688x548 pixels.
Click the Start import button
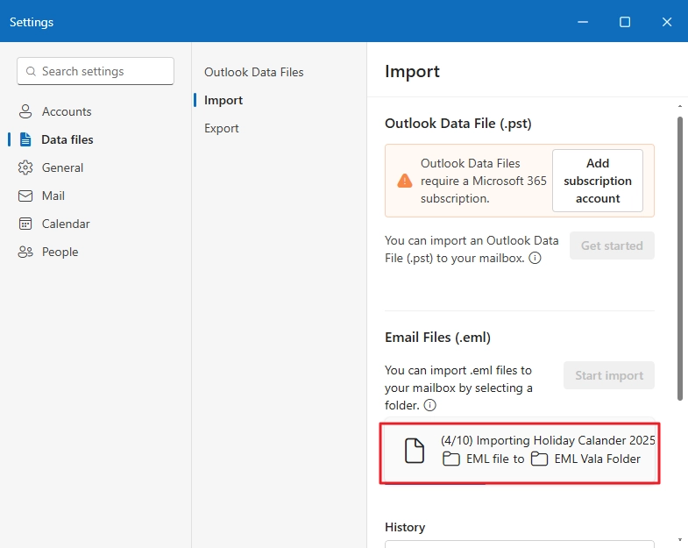(x=609, y=375)
